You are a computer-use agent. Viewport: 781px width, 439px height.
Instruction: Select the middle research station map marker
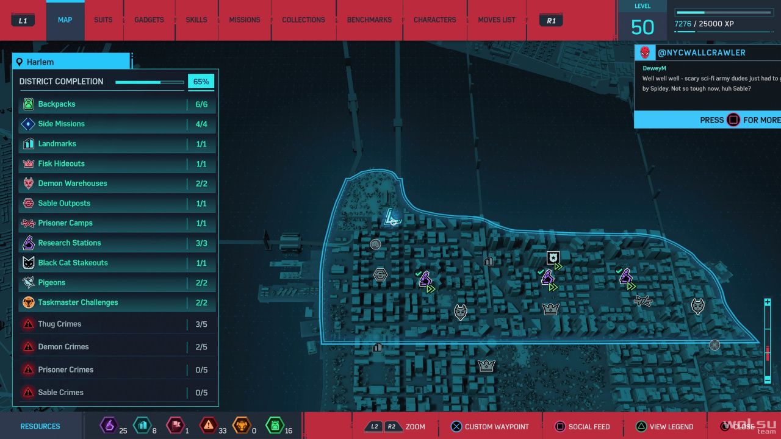coord(547,277)
